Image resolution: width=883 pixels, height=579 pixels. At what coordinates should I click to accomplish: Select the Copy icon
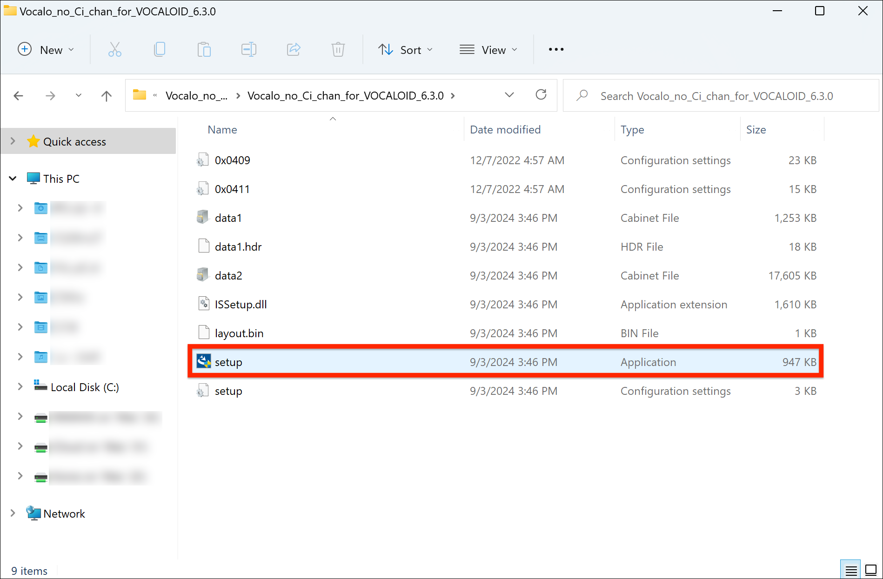pyautogui.click(x=160, y=49)
